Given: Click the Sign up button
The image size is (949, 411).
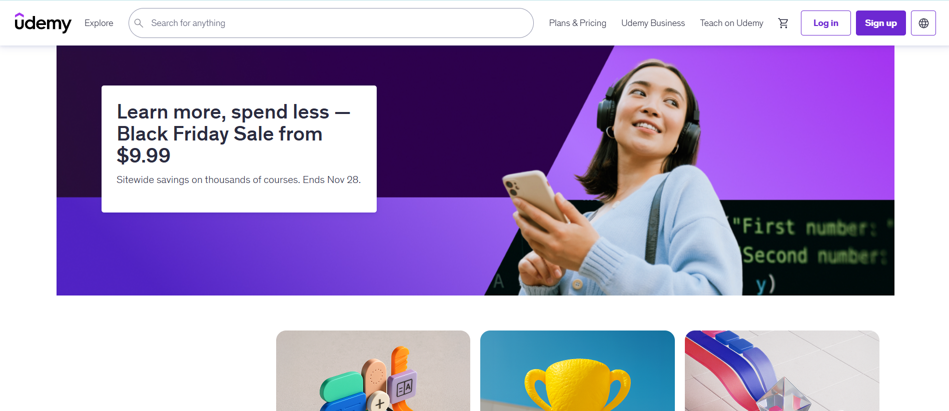Looking at the screenshot, I should 880,23.
